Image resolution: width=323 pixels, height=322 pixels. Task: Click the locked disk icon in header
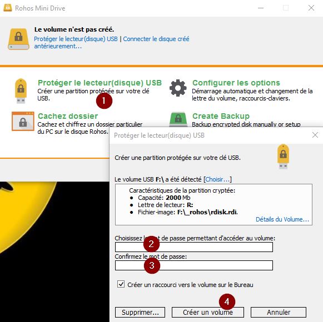click(x=18, y=39)
